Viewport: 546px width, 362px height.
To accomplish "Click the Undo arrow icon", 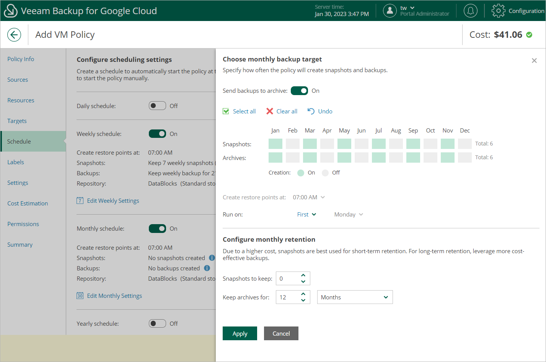I will 311,111.
